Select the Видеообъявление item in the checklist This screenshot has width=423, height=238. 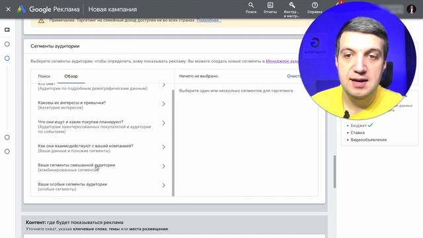[x=369, y=139]
